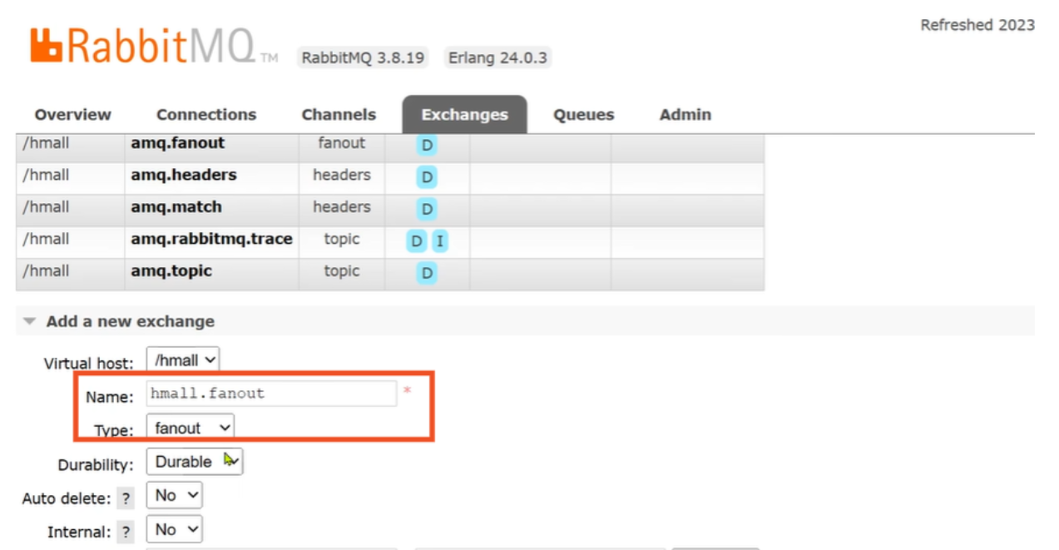Viewport: 1059px width, 550px height.
Task: Select the Exchanges tab
Action: 464,115
